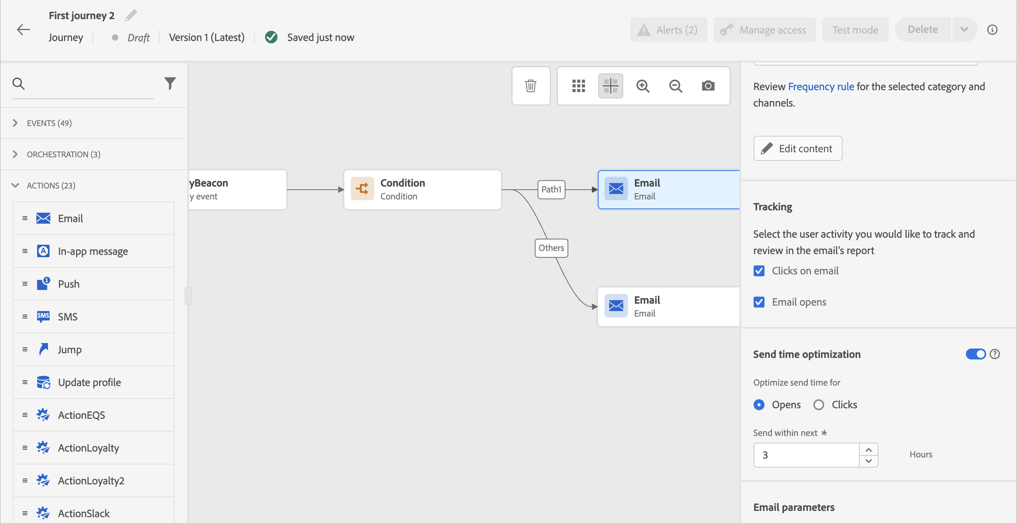This screenshot has height=523, width=1017.
Task: Click the camera screenshot icon
Action: click(x=708, y=85)
